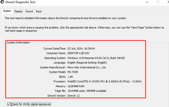Switch to the Display tab

pos(18,11)
